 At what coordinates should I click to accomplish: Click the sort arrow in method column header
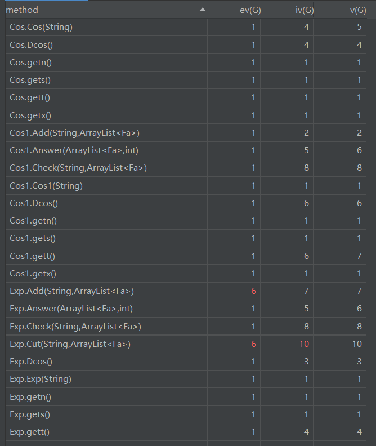(x=203, y=10)
